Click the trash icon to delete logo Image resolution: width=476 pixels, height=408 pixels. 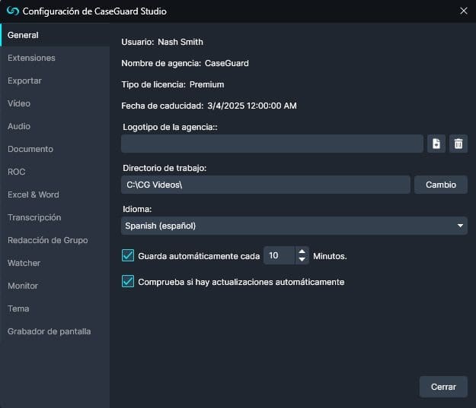click(x=458, y=144)
